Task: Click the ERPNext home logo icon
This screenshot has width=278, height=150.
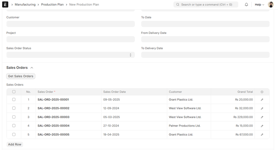Action: [x=5, y=5]
